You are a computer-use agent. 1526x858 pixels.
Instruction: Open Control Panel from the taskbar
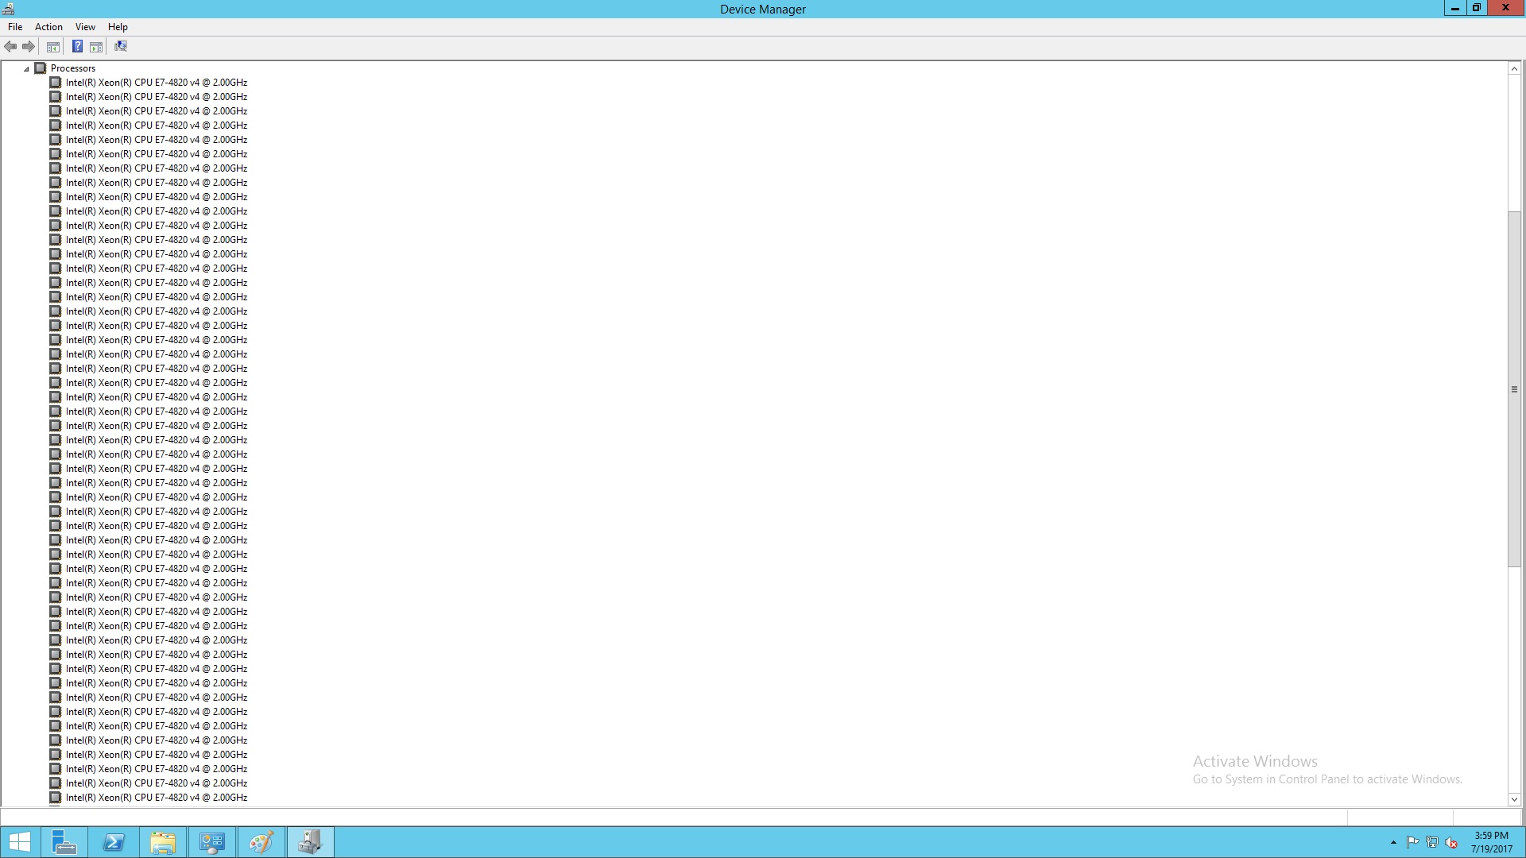click(x=212, y=842)
